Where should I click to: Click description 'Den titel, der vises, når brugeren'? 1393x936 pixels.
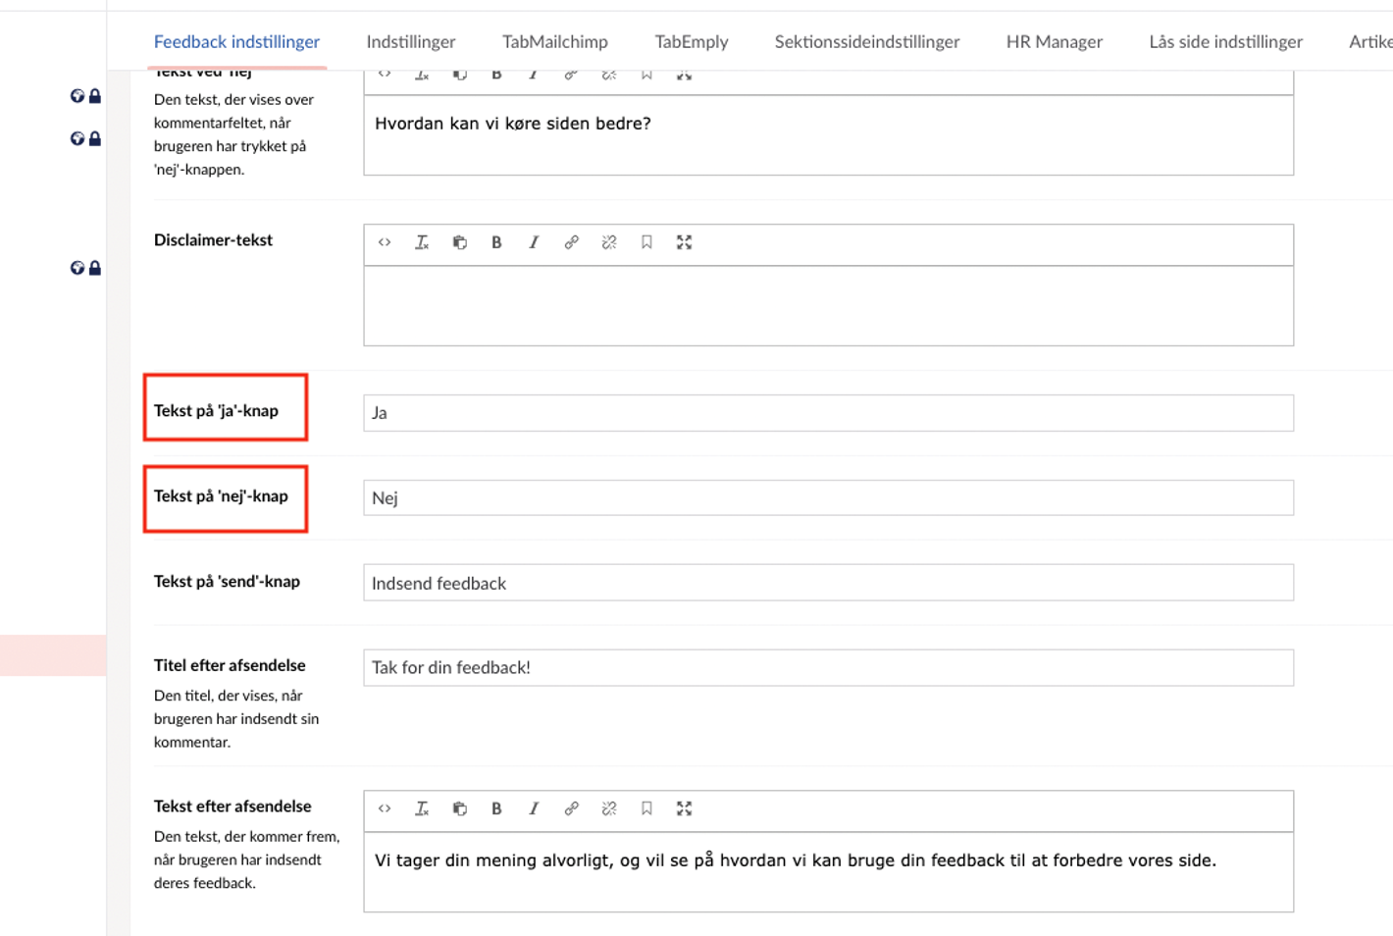point(236,719)
